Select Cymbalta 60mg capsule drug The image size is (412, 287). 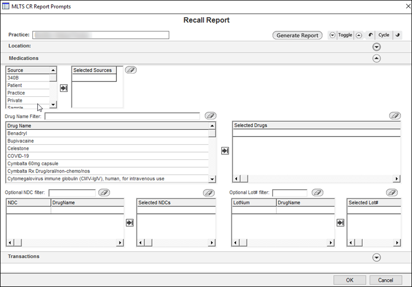click(107, 164)
